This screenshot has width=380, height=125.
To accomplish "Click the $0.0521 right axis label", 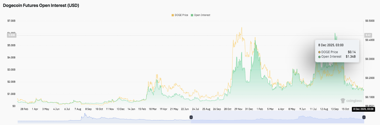I will [370, 106].
